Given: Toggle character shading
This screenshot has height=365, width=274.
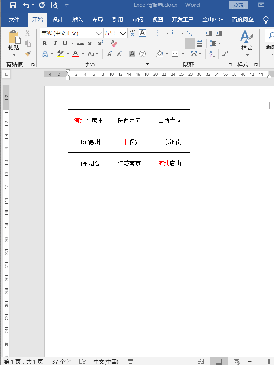Looking at the screenshot, I should pyautogui.click(x=132, y=54).
